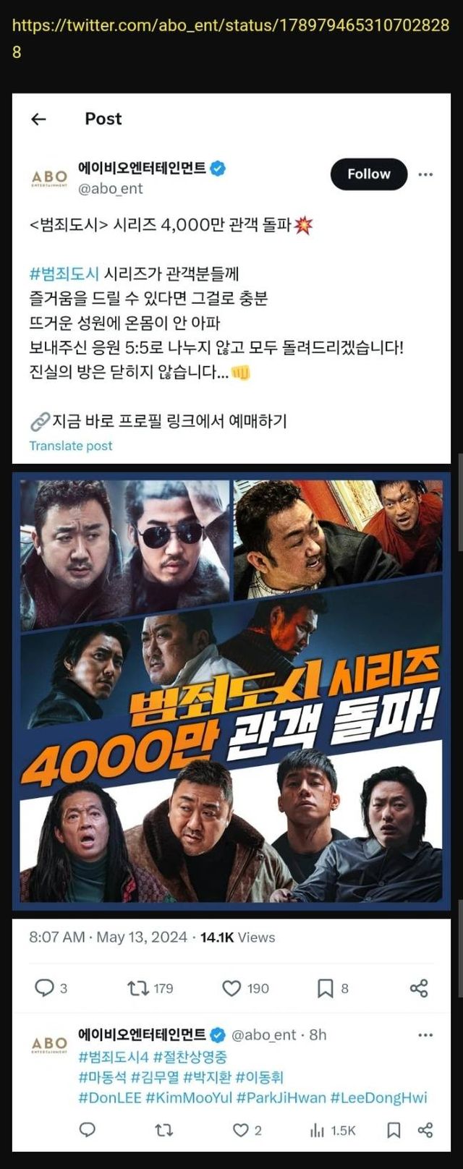463x1169 pixels.
Task: Share the main post via share icon
Action: point(419,987)
